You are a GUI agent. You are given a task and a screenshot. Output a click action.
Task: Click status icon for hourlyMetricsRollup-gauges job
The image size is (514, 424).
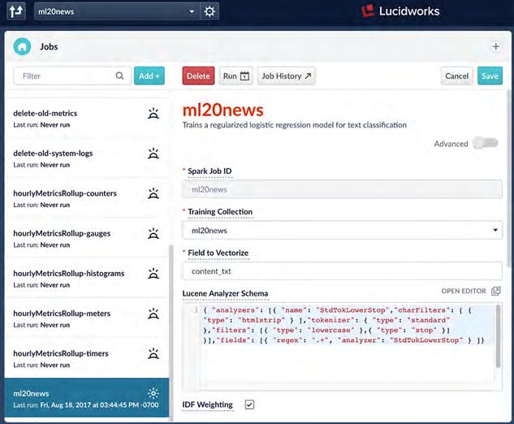coord(153,234)
